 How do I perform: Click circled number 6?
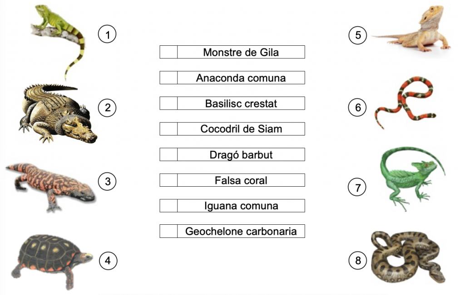tap(357, 107)
